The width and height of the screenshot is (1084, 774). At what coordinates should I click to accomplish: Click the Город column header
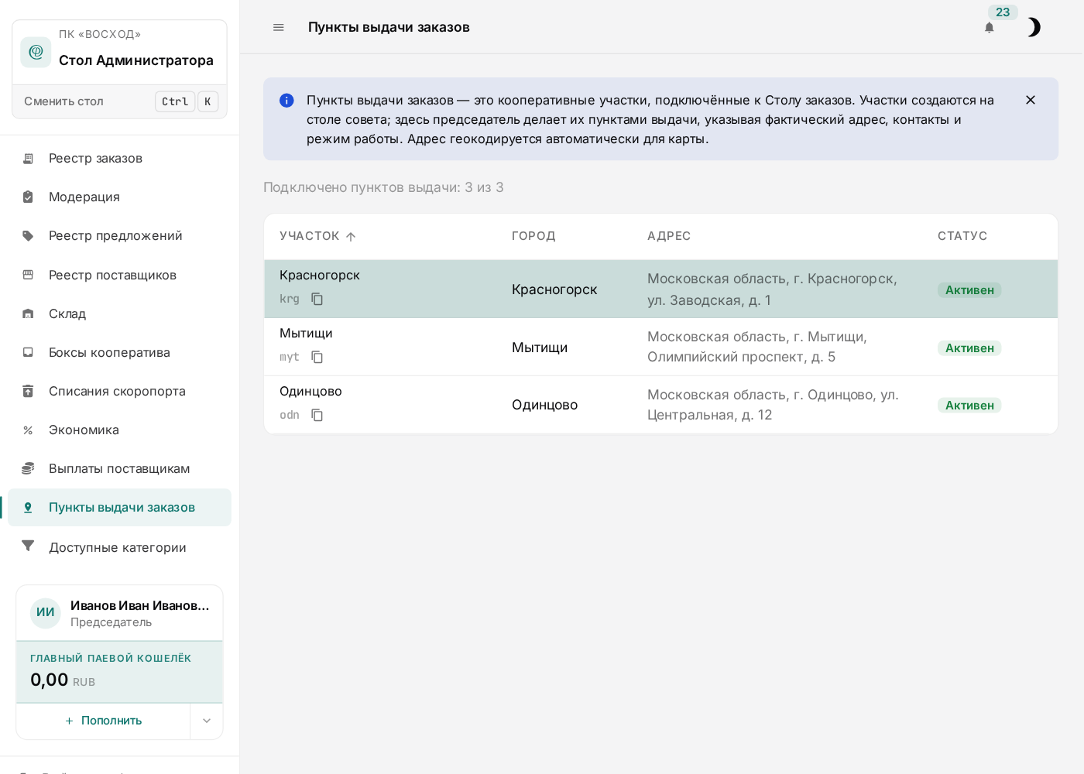533,236
